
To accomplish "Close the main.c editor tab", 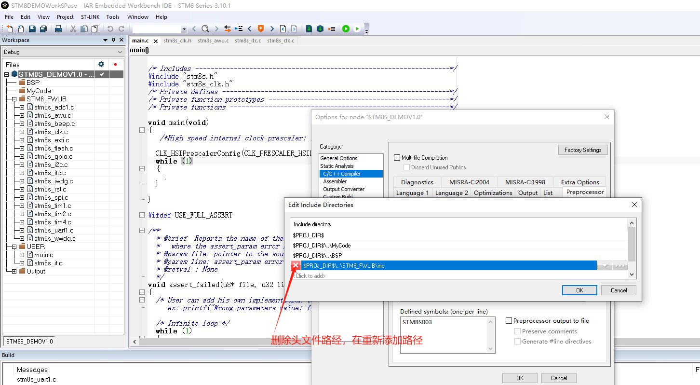I will [156, 41].
